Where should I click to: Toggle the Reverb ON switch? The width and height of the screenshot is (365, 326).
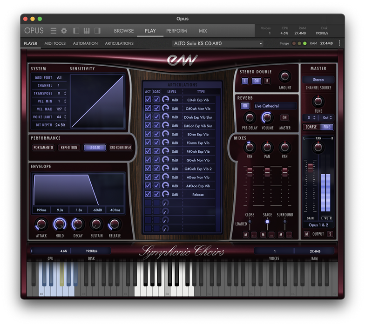[x=245, y=106]
